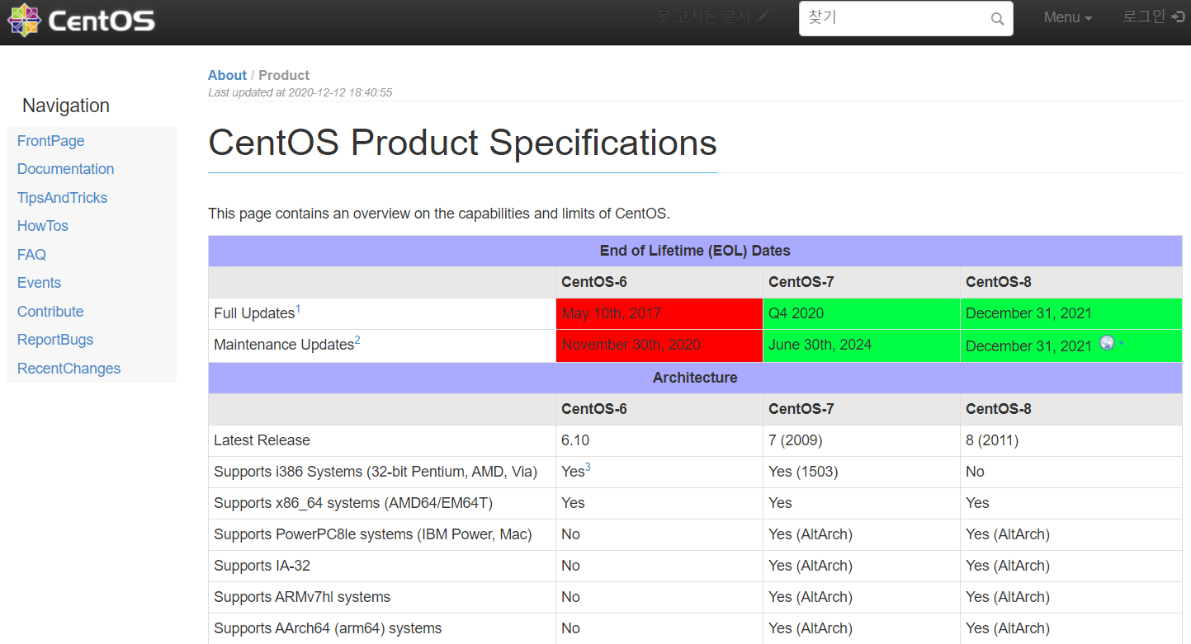This screenshot has width=1191, height=644.
Task: Click the Supports i386 Systems row label
Action: point(376,472)
